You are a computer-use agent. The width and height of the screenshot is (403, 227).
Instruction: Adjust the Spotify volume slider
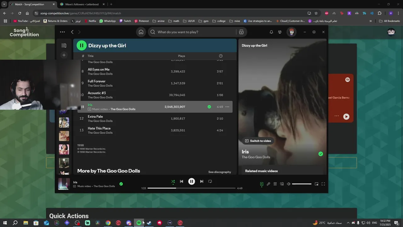click(x=302, y=184)
